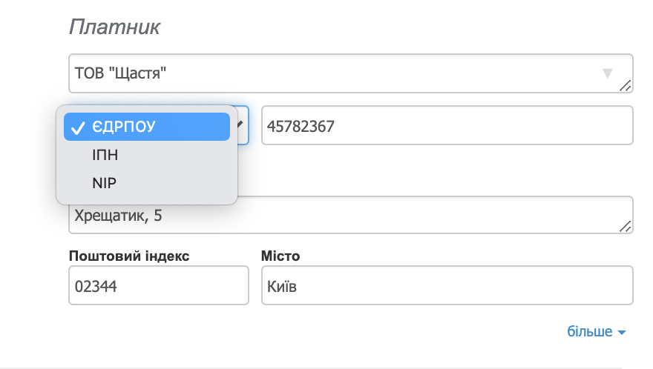Click the Місто label

(x=280, y=256)
